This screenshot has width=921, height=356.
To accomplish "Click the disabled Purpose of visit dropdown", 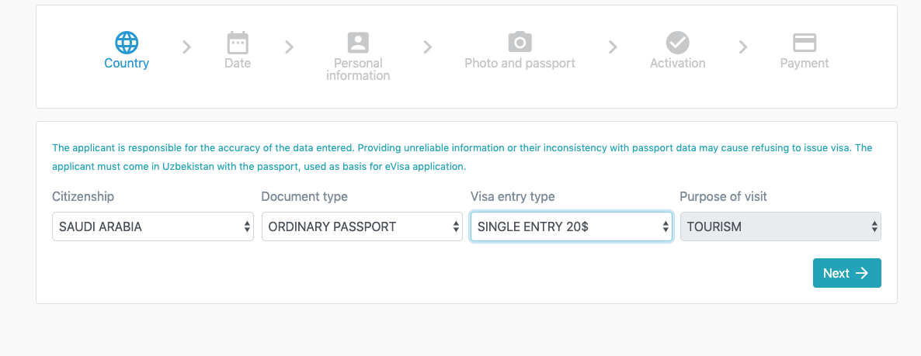I will [x=780, y=226].
